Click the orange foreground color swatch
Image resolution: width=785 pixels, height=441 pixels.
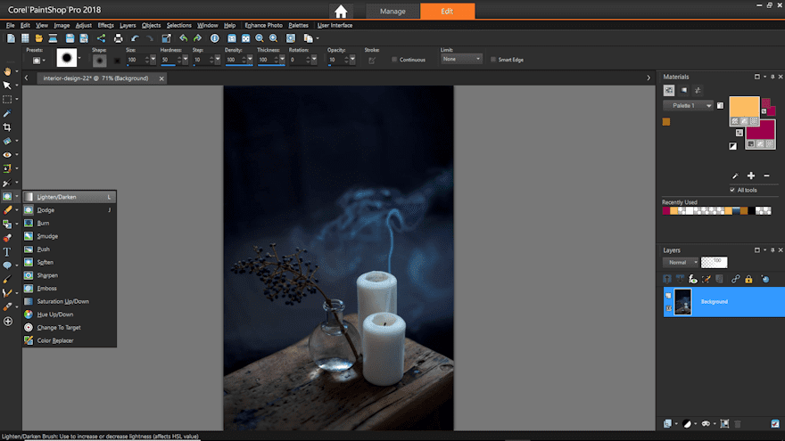coord(743,106)
